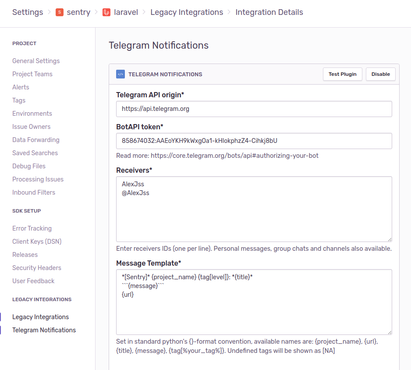Click the 'BotAPI token*' label

click(140, 127)
